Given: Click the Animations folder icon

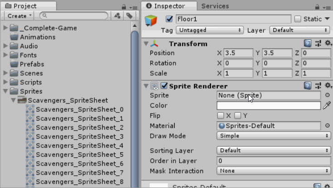Looking at the screenshot, I should pyautogui.click(x=14, y=37).
